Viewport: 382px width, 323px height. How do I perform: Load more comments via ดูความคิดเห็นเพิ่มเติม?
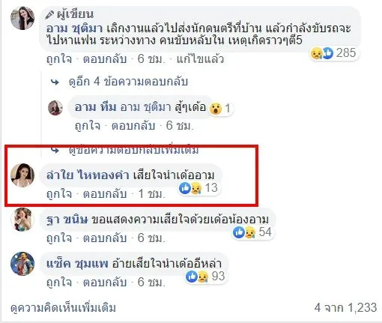pyautogui.click(x=63, y=308)
